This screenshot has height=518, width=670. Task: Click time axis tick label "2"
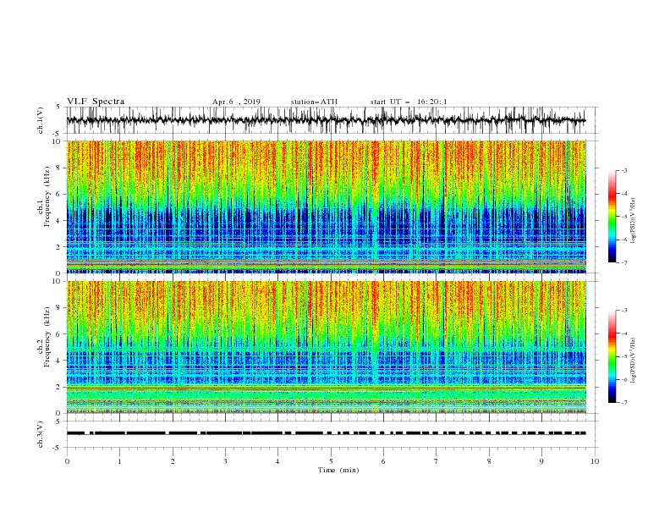point(173,461)
